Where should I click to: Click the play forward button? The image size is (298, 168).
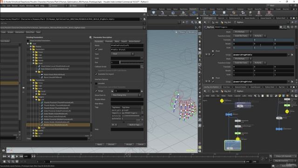[17, 156]
